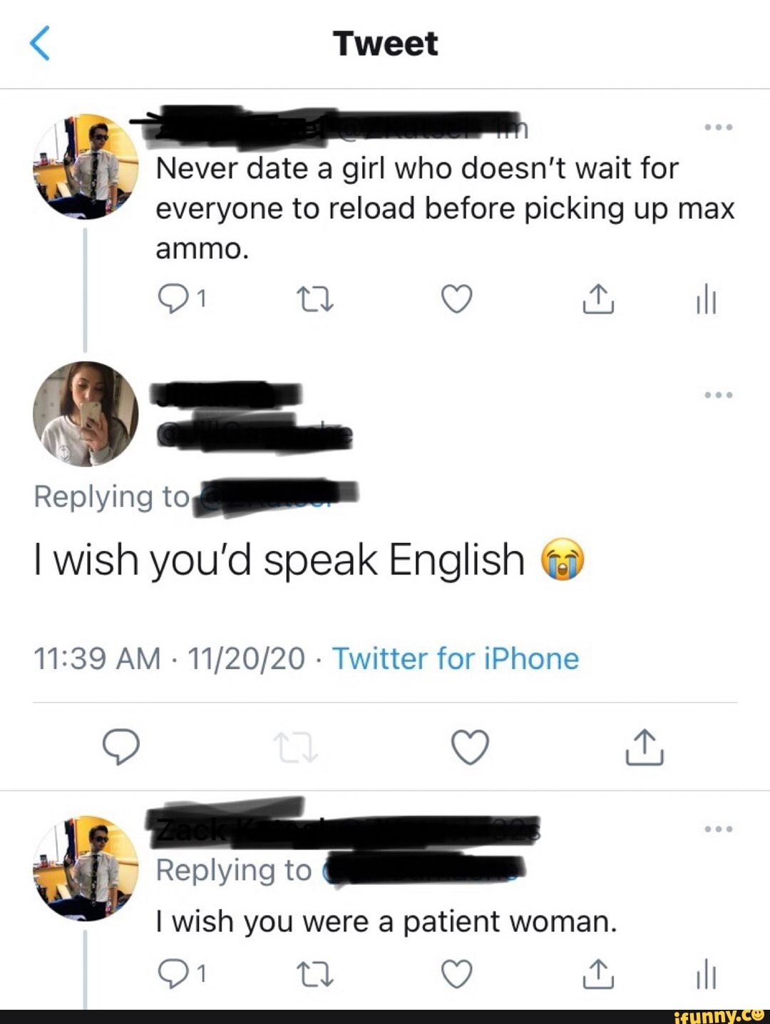Retweet the max ammo tweet

pyautogui.click(x=314, y=299)
